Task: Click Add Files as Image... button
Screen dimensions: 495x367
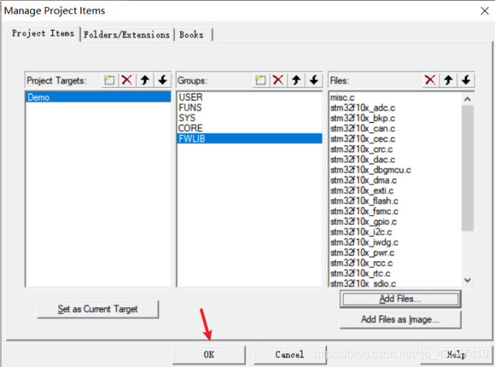Action: 401,319
